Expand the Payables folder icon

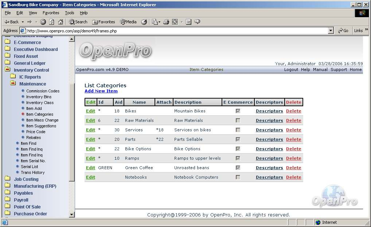click(8, 192)
